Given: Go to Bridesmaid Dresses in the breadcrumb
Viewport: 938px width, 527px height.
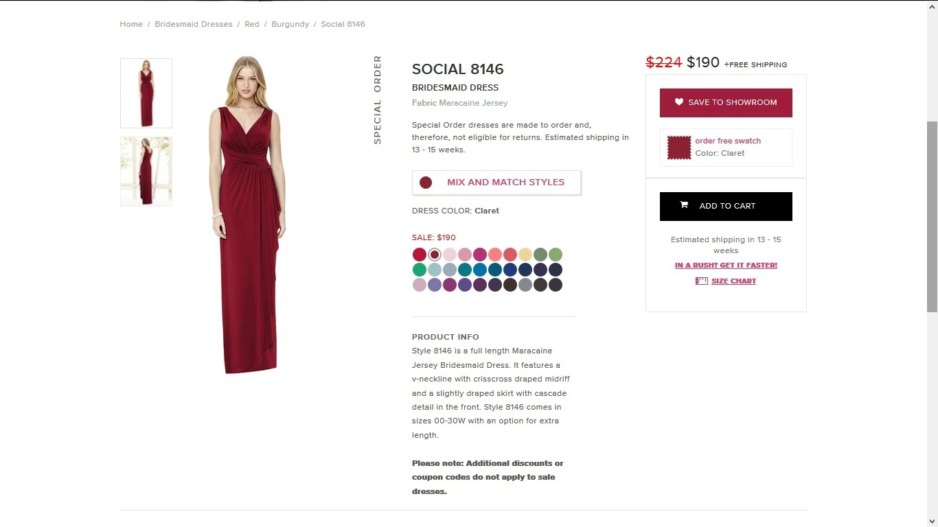Looking at the screenshot, I should coord(194,24).
